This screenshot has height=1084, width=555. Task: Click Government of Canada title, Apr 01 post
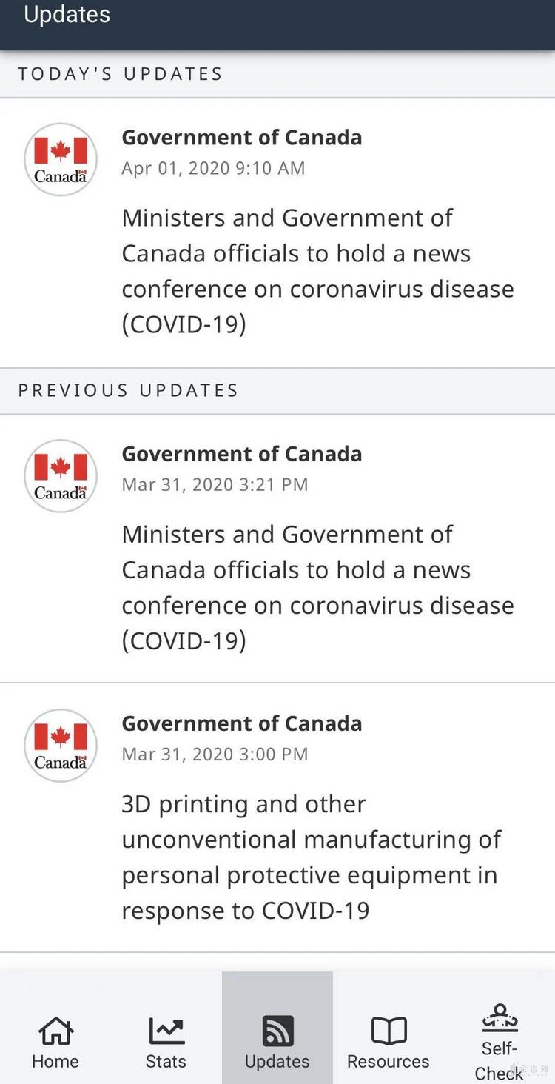(242, 138)
